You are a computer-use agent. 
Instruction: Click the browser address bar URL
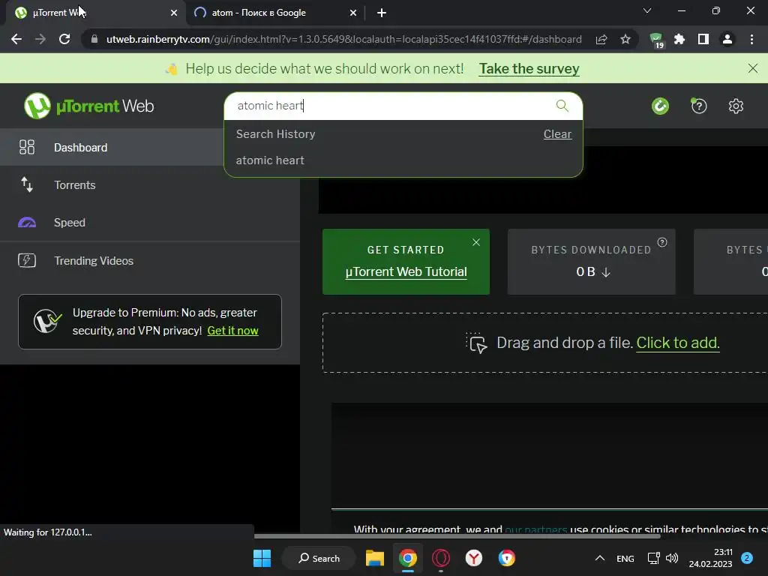[x=343, y=39]
